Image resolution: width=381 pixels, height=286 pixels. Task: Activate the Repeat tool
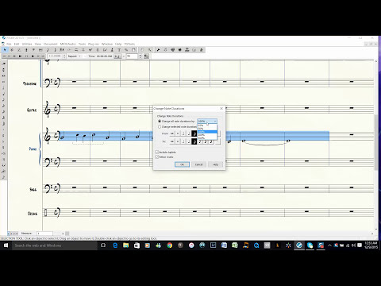(98, 50)
